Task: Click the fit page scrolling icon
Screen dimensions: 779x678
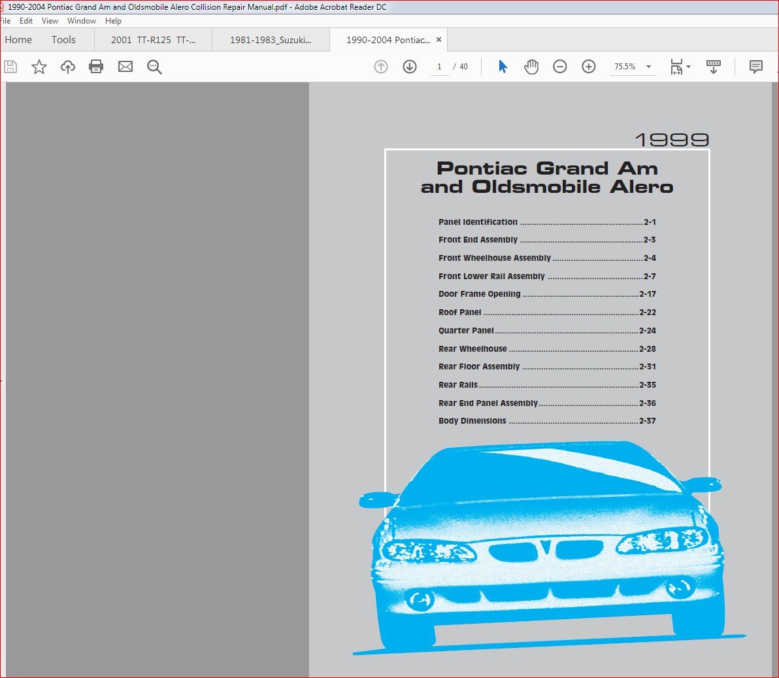Action: (x=676, y=67)
